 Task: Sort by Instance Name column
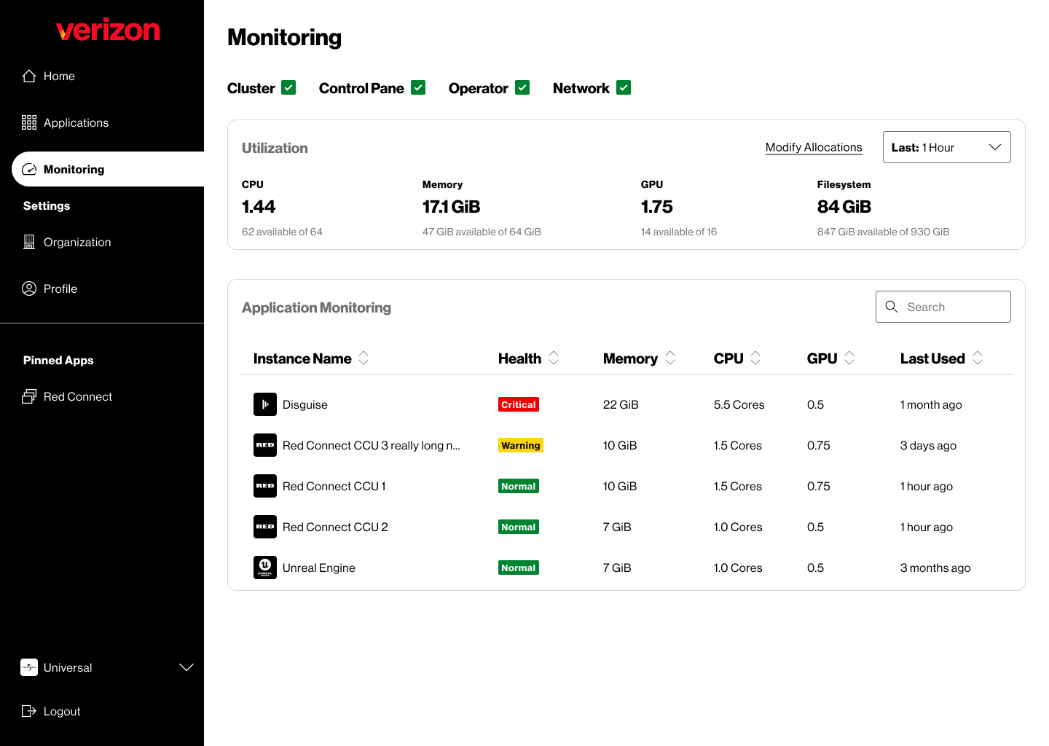pyautogui.click(x=364, y=358)
